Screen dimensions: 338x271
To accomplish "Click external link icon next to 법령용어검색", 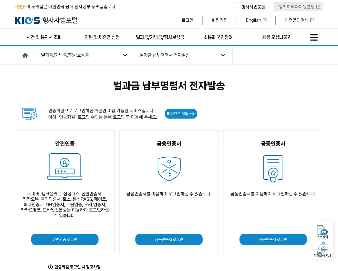I will (312, 20).
